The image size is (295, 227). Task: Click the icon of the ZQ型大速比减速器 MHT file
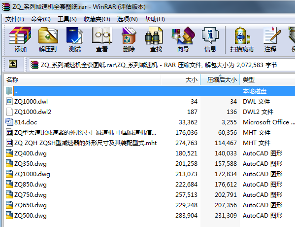[9, 132]
